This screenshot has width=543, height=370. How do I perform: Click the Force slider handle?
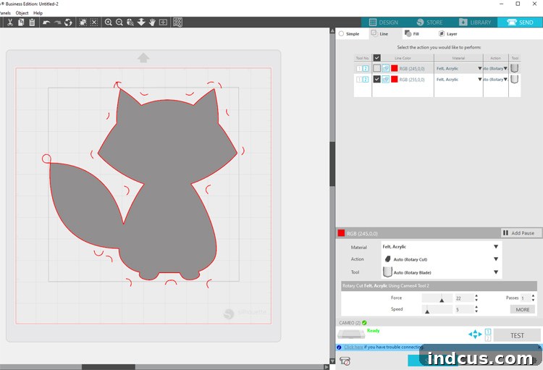(x=442, y=300)
